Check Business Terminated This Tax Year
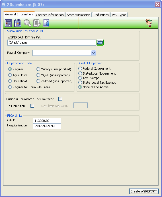The height and width of the screenshot is (197, 162). click(x=60, y=99)
